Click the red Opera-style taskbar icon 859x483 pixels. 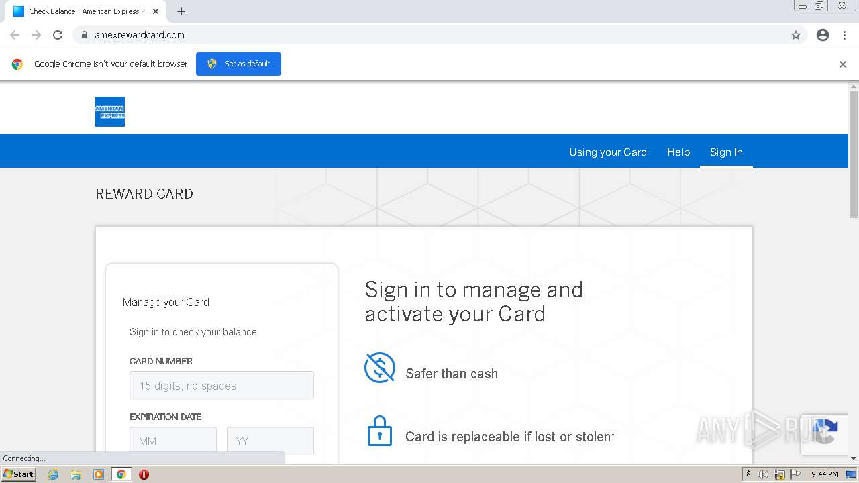click(144, 474)
